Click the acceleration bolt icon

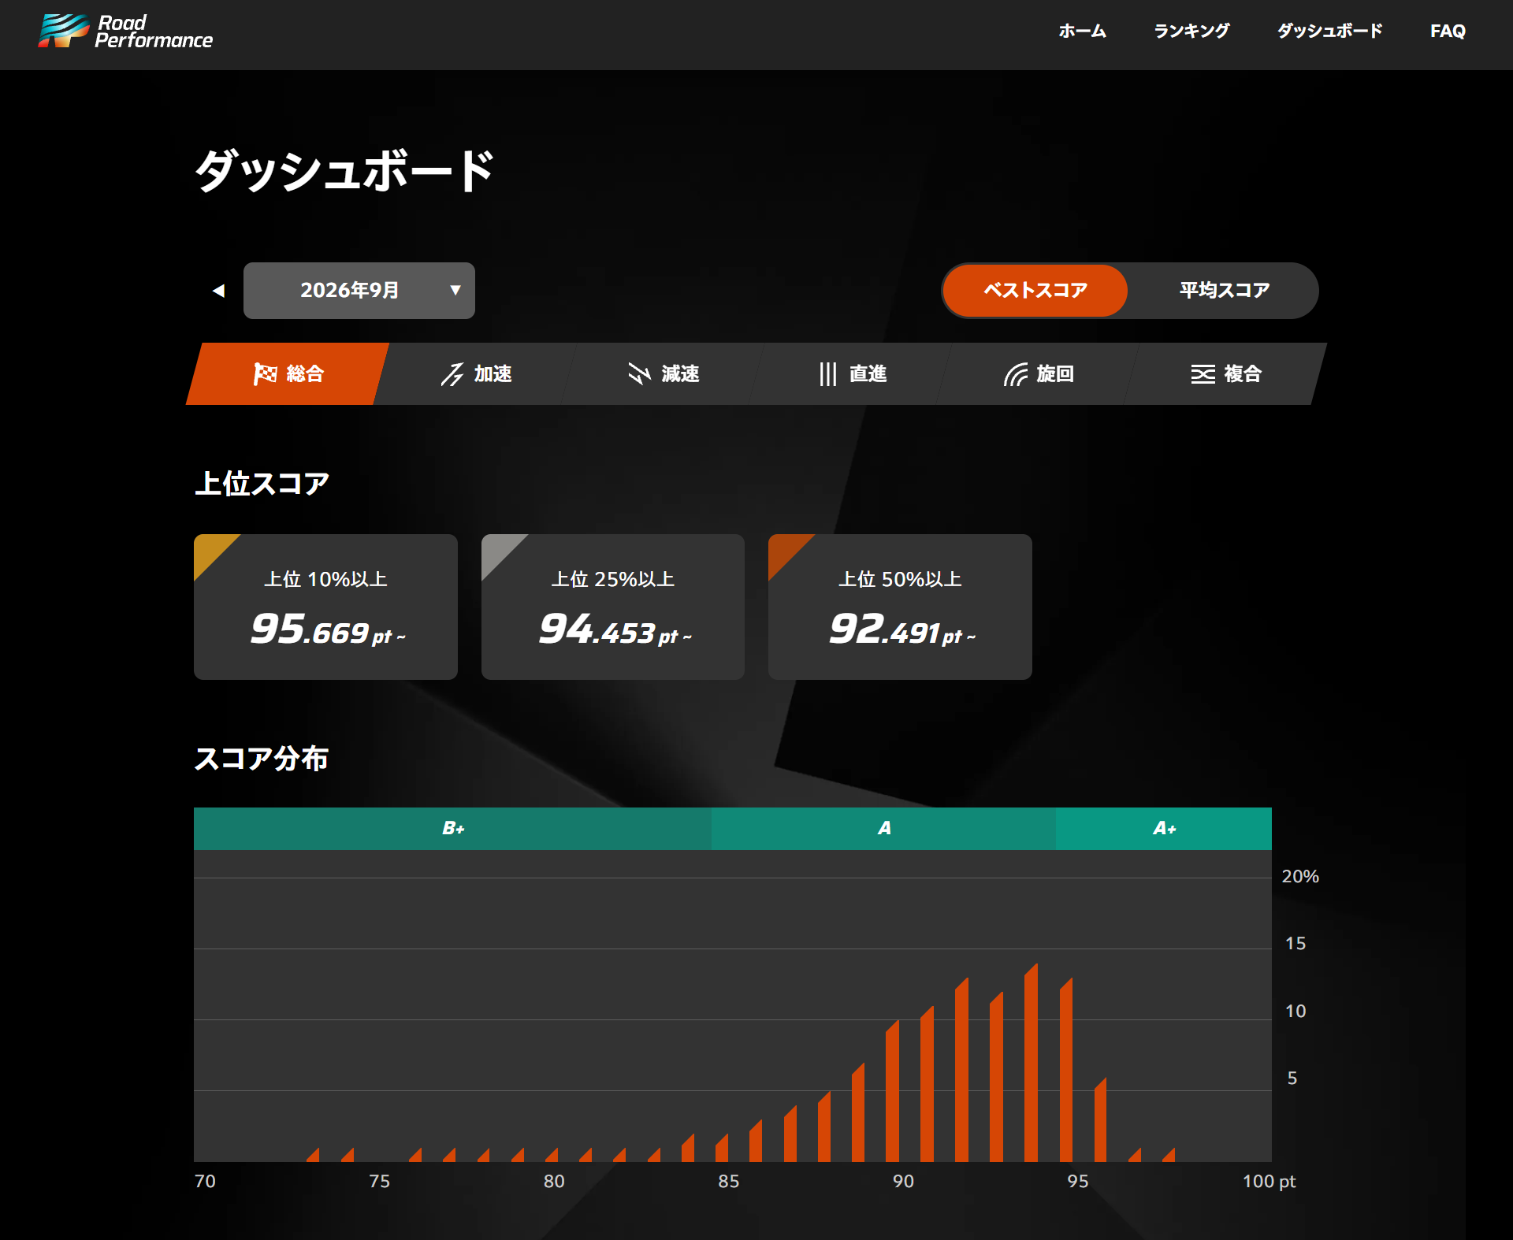[452, 373]
